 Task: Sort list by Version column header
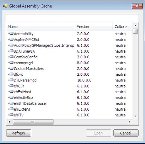click(94, 27)
